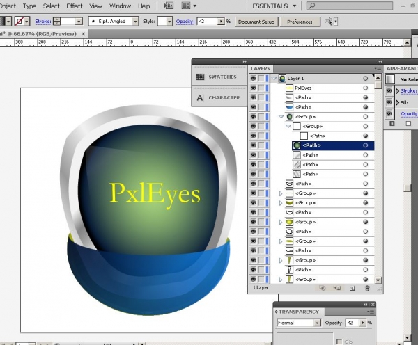Click Make/Release Clipping Mask in Layers panel
This screenshot has width=418, height=345.
[x=323, y=288]
